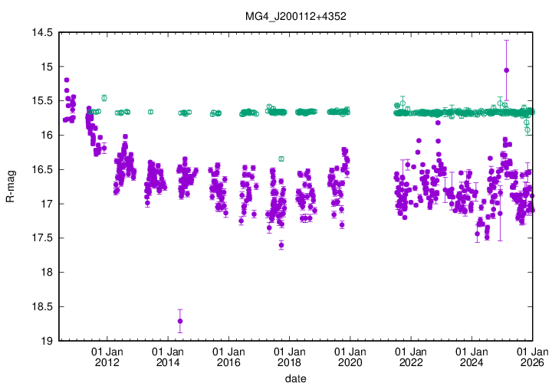
Task: Click the 01 Jan 2012 date label
Action: pos(107,357)
